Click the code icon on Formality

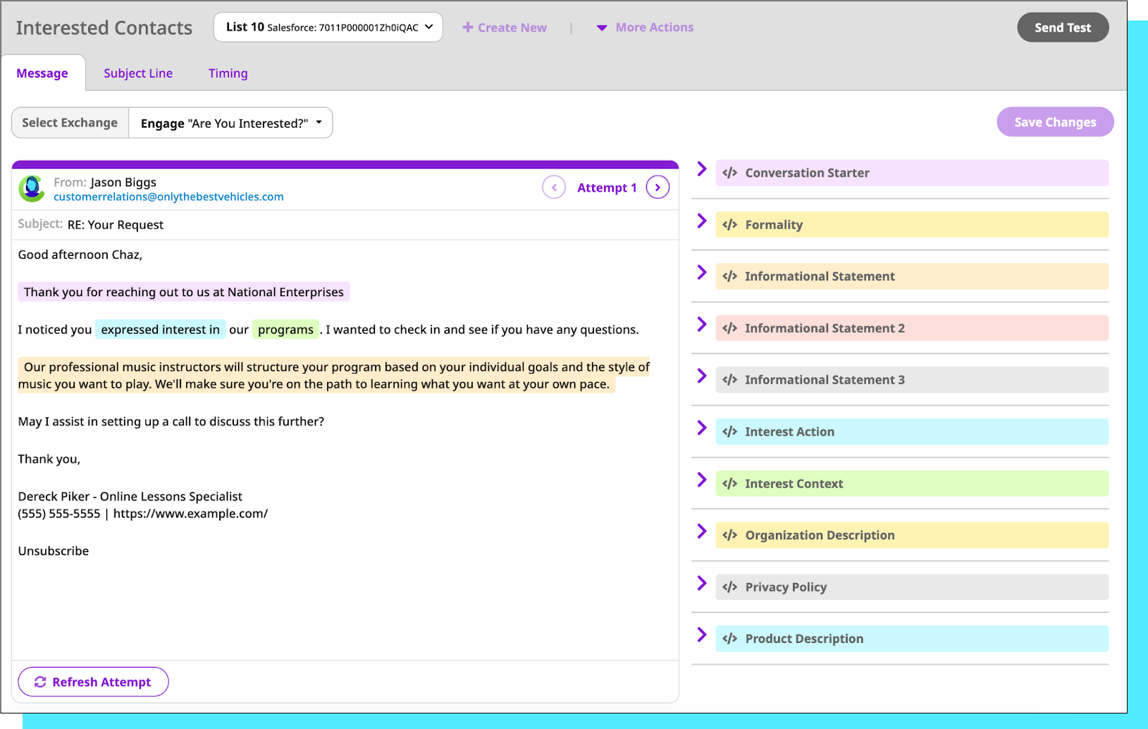pos(730,225)
